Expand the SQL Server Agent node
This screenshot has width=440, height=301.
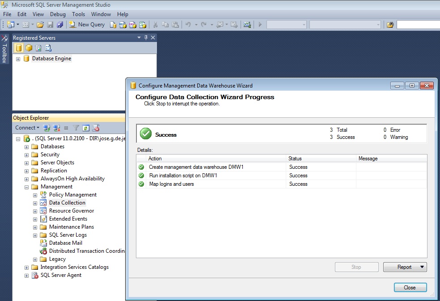tap(26, 276)
